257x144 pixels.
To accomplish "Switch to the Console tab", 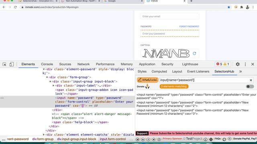I will pos(47,64).
